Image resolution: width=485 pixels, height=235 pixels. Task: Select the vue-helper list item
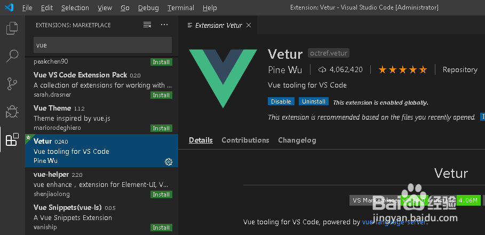(102, 184)
